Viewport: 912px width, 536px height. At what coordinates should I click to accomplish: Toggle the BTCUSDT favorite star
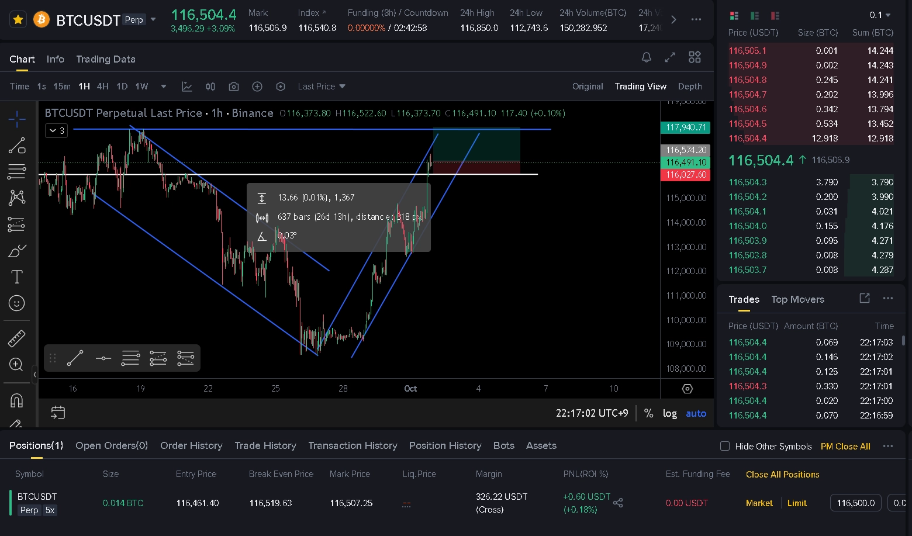pyautogui.click(x=18, y=20)
